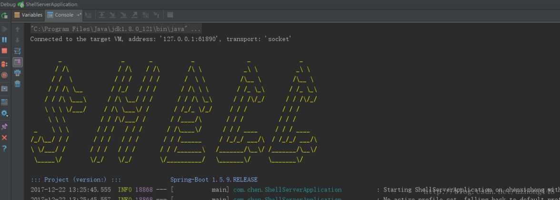Image resolution: width=560 pixels, height=200 pixels.
Task: Open Help with the question mark icon
Action: click(4, 149)
